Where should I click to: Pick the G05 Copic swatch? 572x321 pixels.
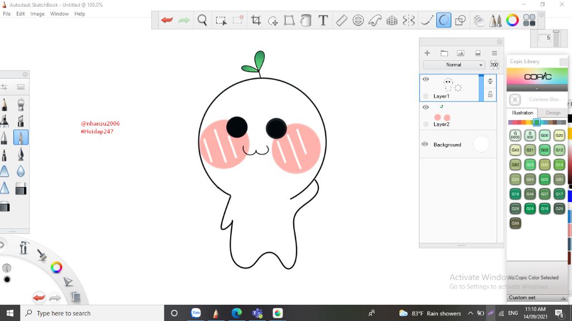545,179
